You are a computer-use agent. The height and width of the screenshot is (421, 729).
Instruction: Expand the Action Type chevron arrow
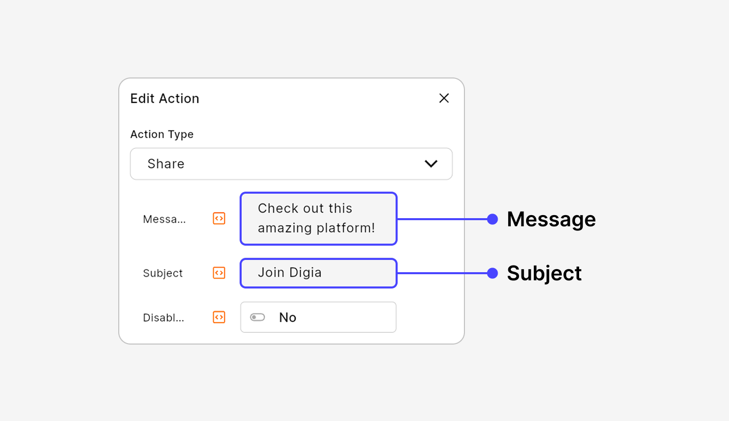click(x=431, y=164)
